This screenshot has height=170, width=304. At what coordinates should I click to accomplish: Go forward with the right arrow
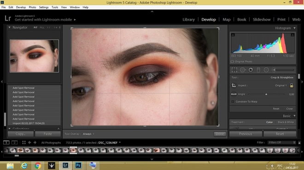click(x=35, y=143)
